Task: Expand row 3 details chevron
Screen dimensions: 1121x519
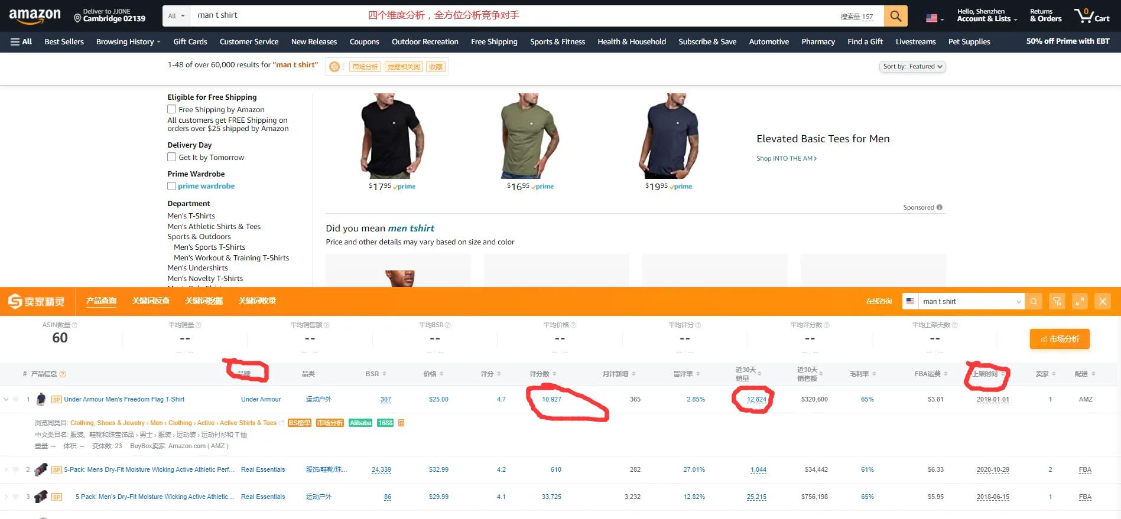Action: point(6,497)
